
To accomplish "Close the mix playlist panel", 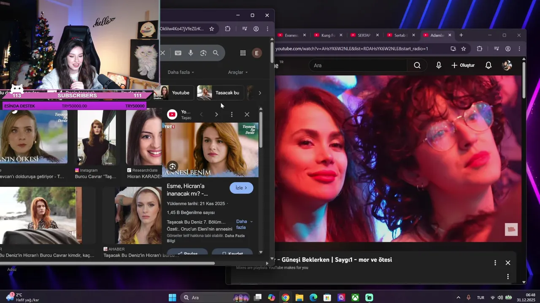I will 508,263.
